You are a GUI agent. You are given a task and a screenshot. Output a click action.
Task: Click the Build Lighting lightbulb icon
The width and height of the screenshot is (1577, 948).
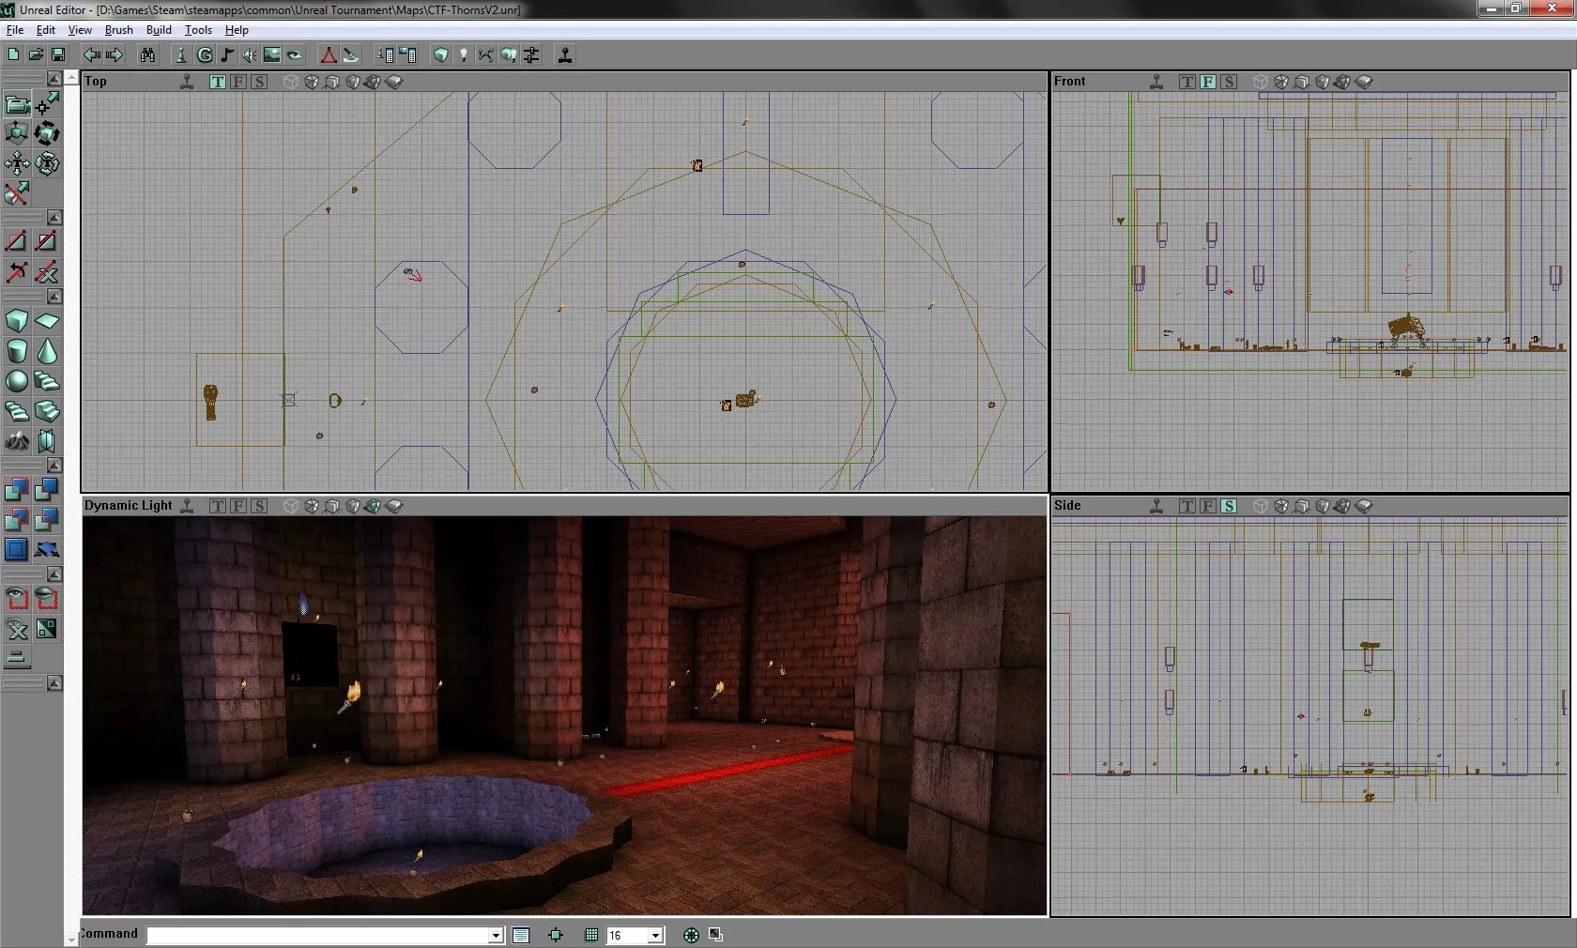(463, 55)
